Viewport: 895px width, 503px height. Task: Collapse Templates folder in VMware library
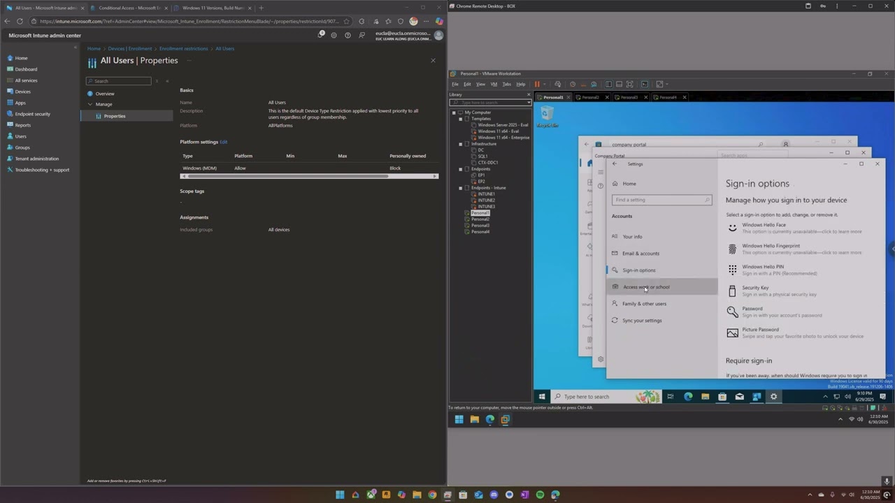(x=460, y=119)
